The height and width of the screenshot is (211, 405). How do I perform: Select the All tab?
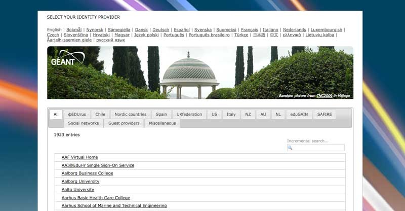pos(56,115)
